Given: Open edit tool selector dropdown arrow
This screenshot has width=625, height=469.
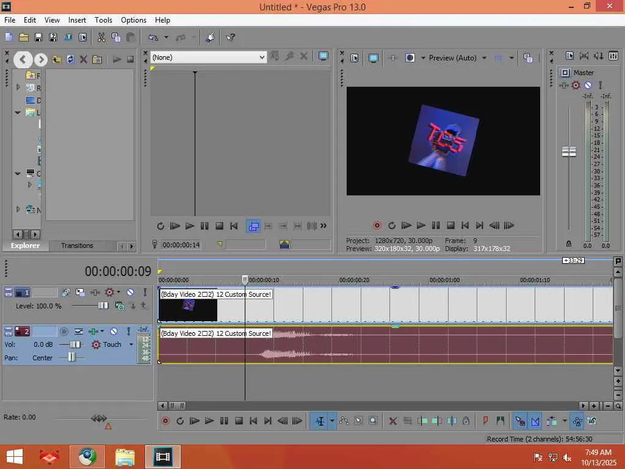Looking at the screenshot, I should (x=332, y=421).
